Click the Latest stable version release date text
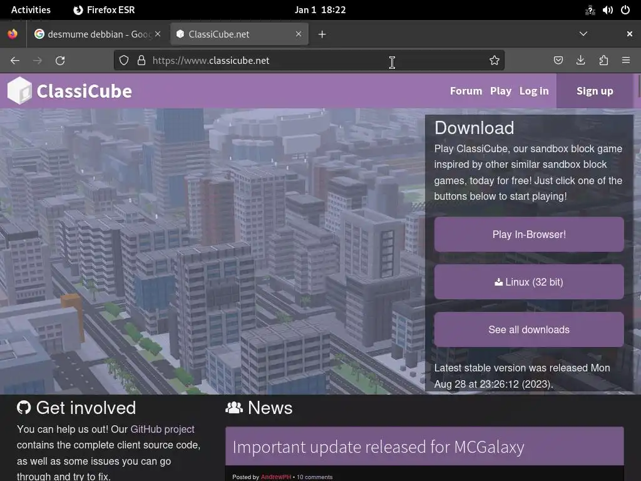The image size is (641, 481). point(522,376)
